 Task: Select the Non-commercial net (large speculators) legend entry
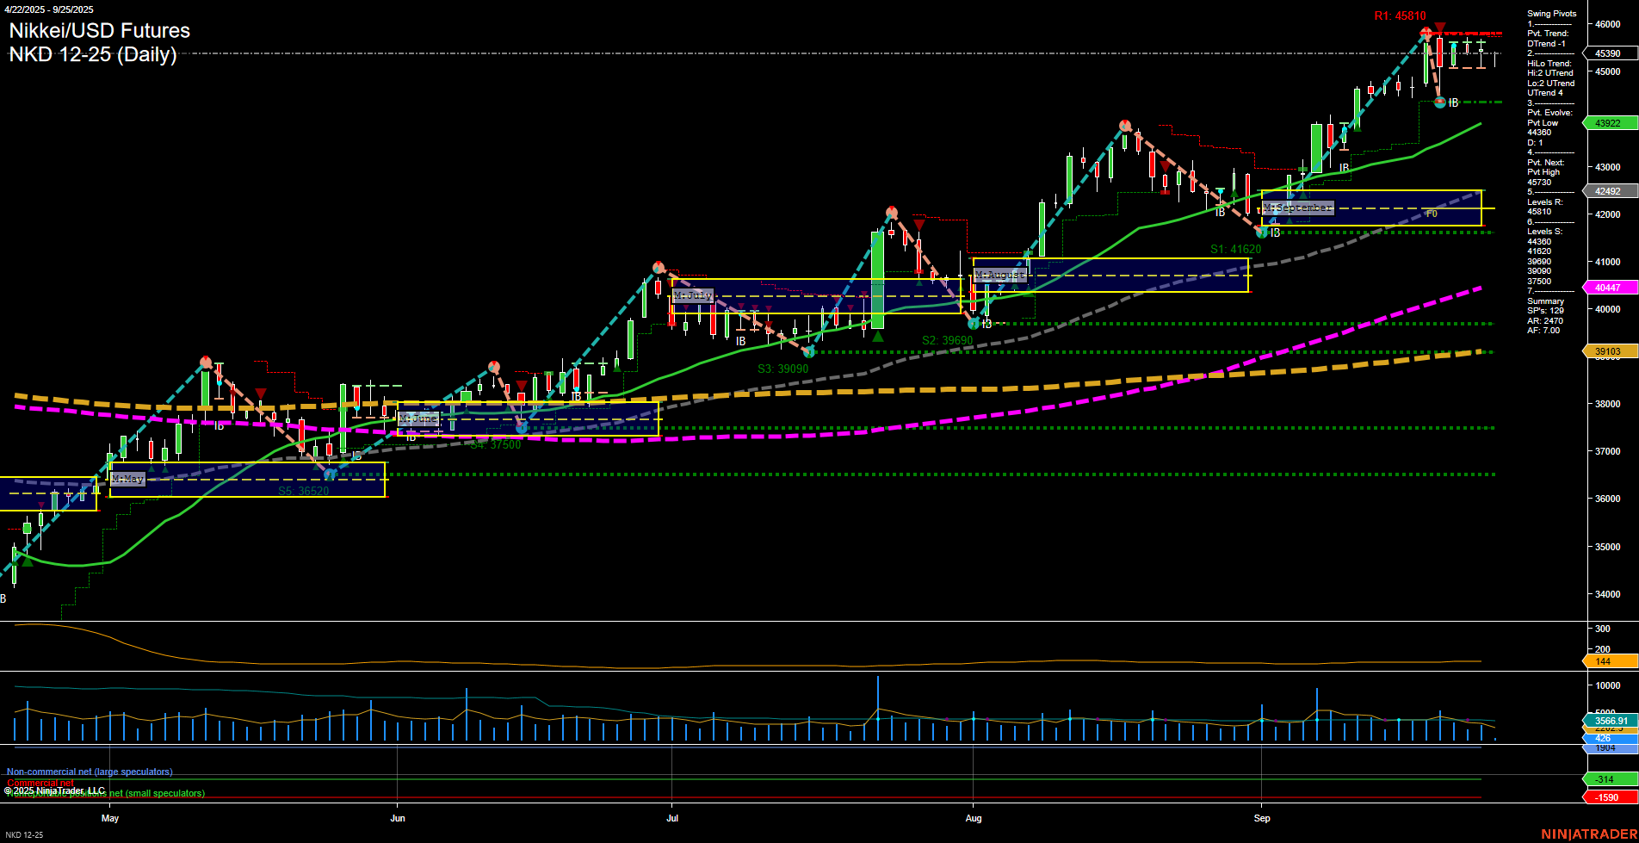click(89, 772)
